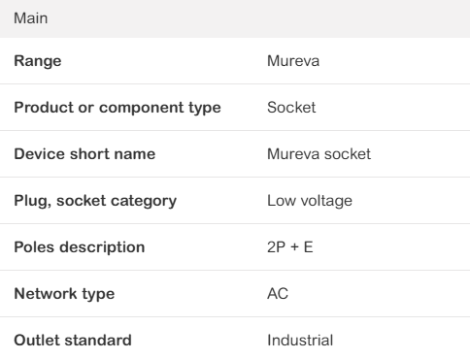Select the Outlet standard label
The width and height of the screenshot is (470, 359).
pyautogui.click(x=73, y=341)
